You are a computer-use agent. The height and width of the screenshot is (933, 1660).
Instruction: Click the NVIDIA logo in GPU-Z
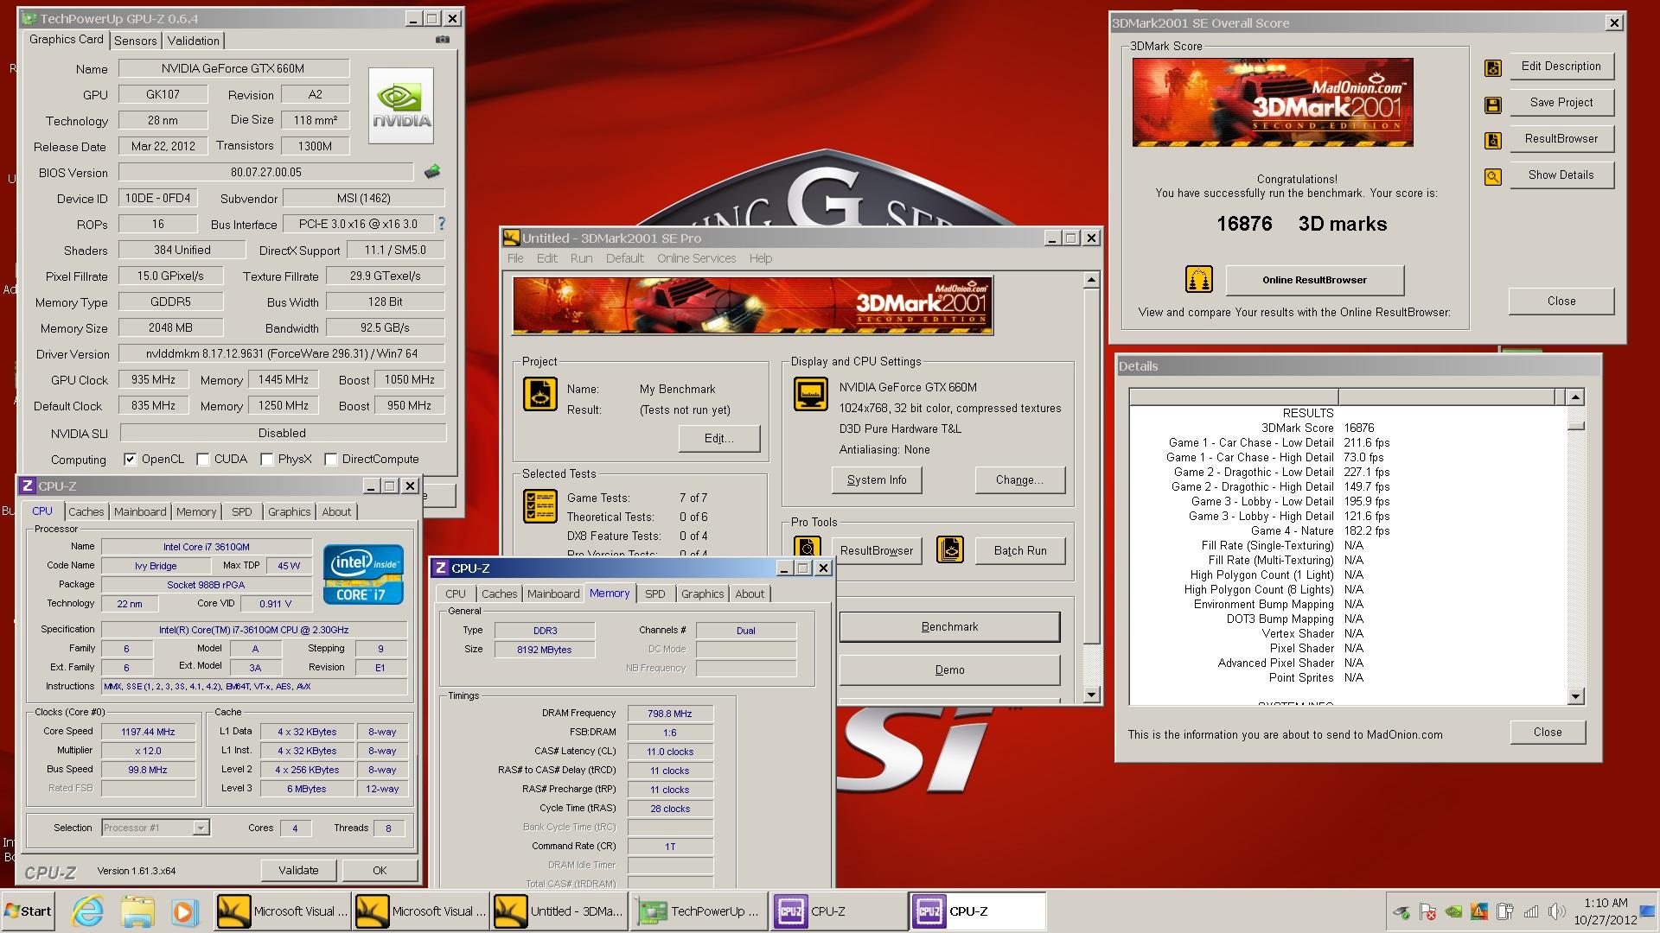[400, 105]
